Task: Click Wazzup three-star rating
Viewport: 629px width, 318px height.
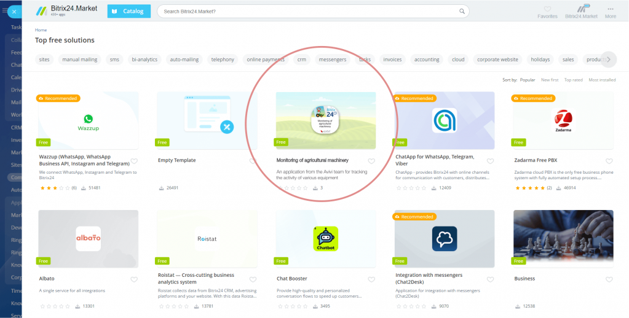Action: (x=55, y=188)
